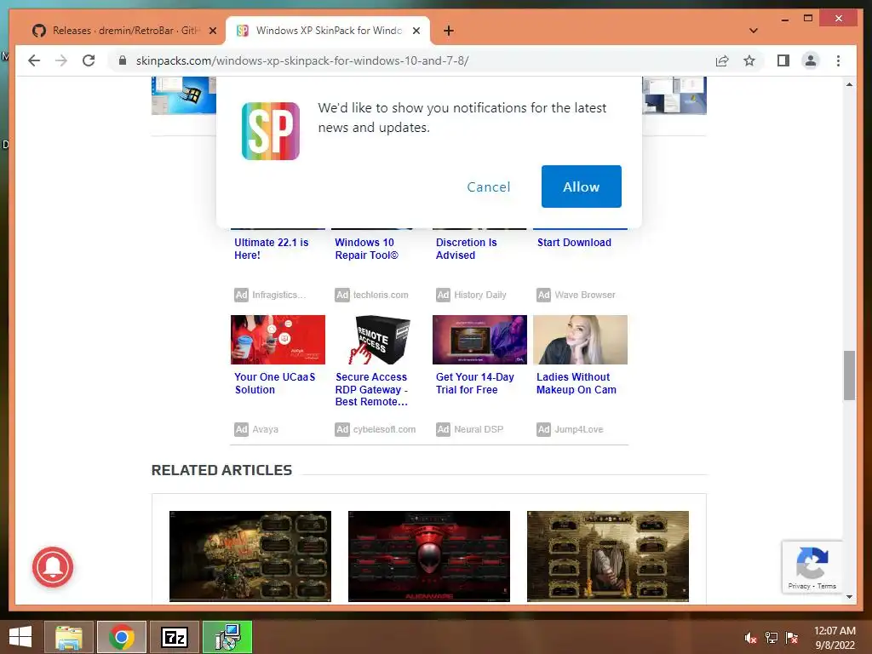Viewport: 872px width, 654px height.
Task: View site security lock information
Action: 123,60
